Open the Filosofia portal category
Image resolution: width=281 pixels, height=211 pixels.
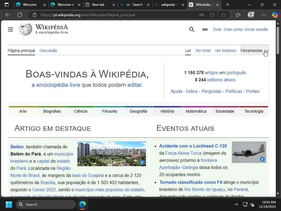[x=109, y=111]
